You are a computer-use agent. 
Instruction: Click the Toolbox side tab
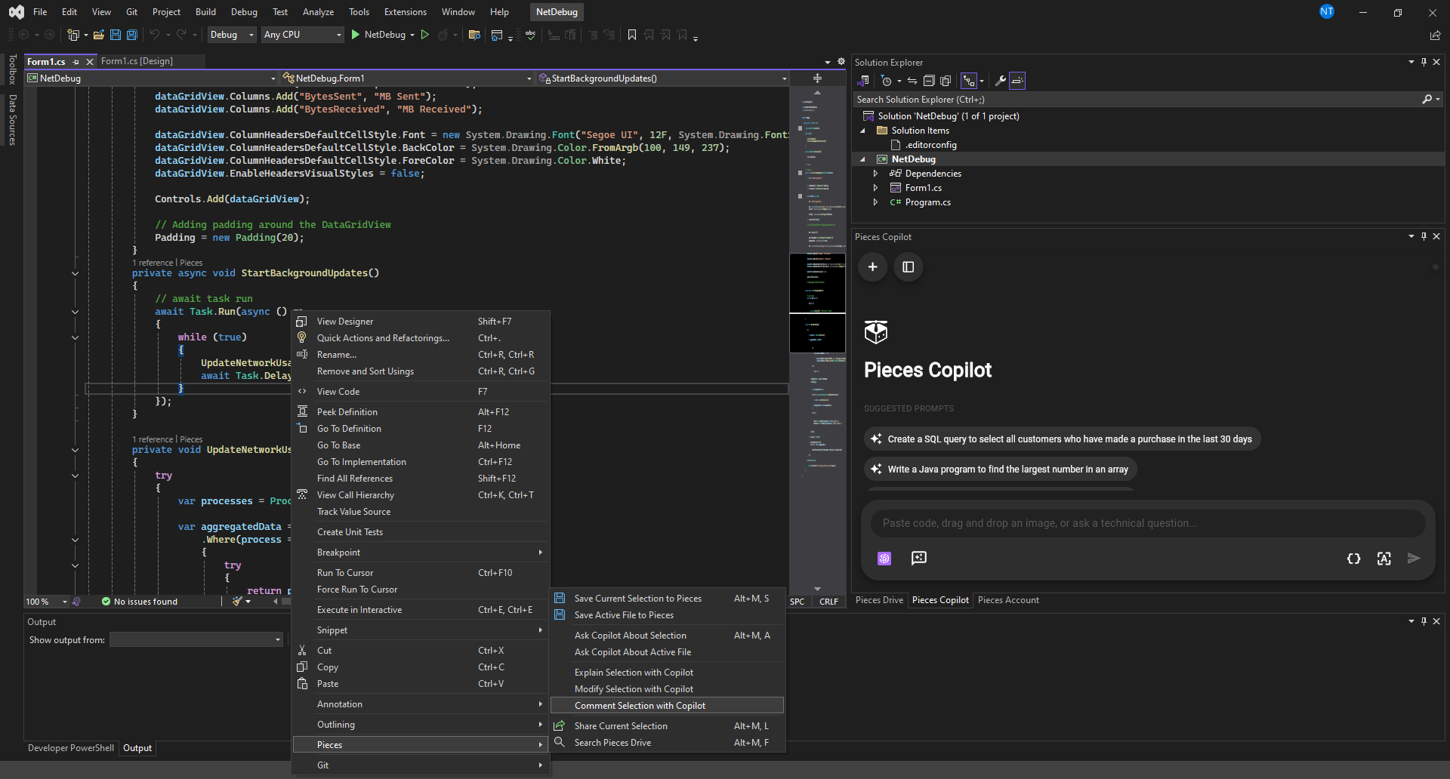point(12,69)
